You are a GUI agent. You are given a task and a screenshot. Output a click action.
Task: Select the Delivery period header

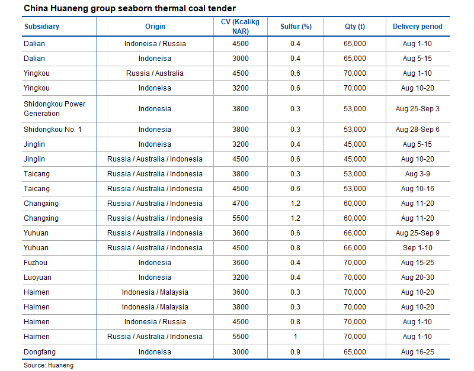pyautogui.click(x=418, y=27)
